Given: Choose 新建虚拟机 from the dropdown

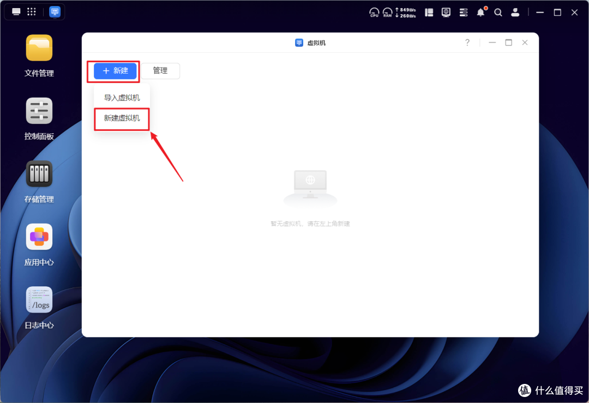Looking at the screenshot, I should click(122, 118).
